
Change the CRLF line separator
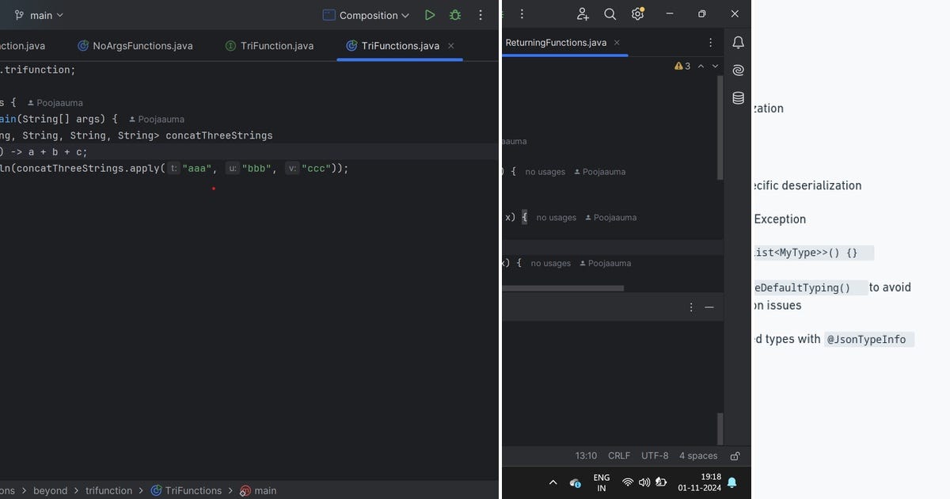tap(619, 455)
